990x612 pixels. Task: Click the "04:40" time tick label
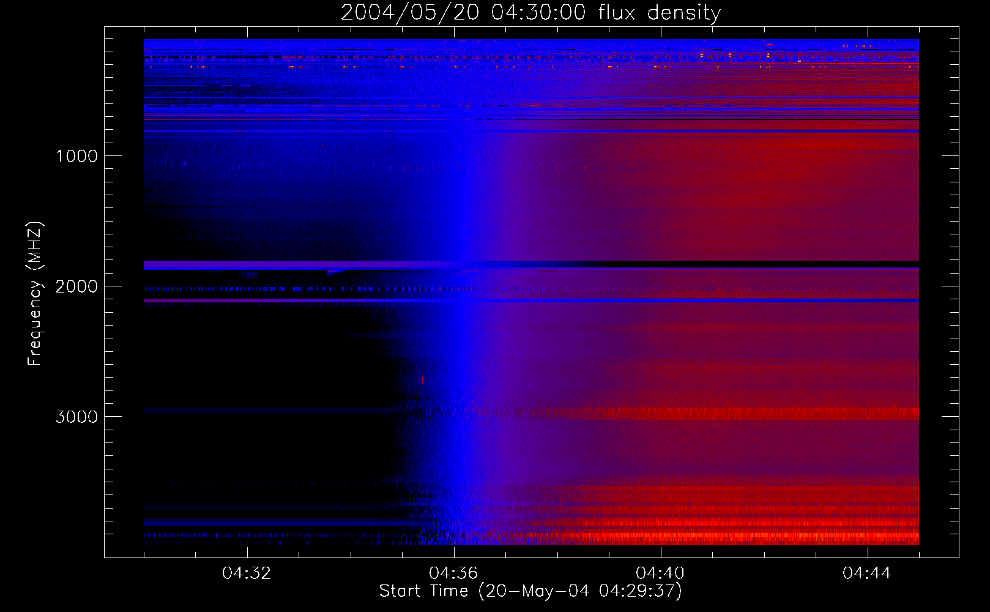click(x=660, y=573)
